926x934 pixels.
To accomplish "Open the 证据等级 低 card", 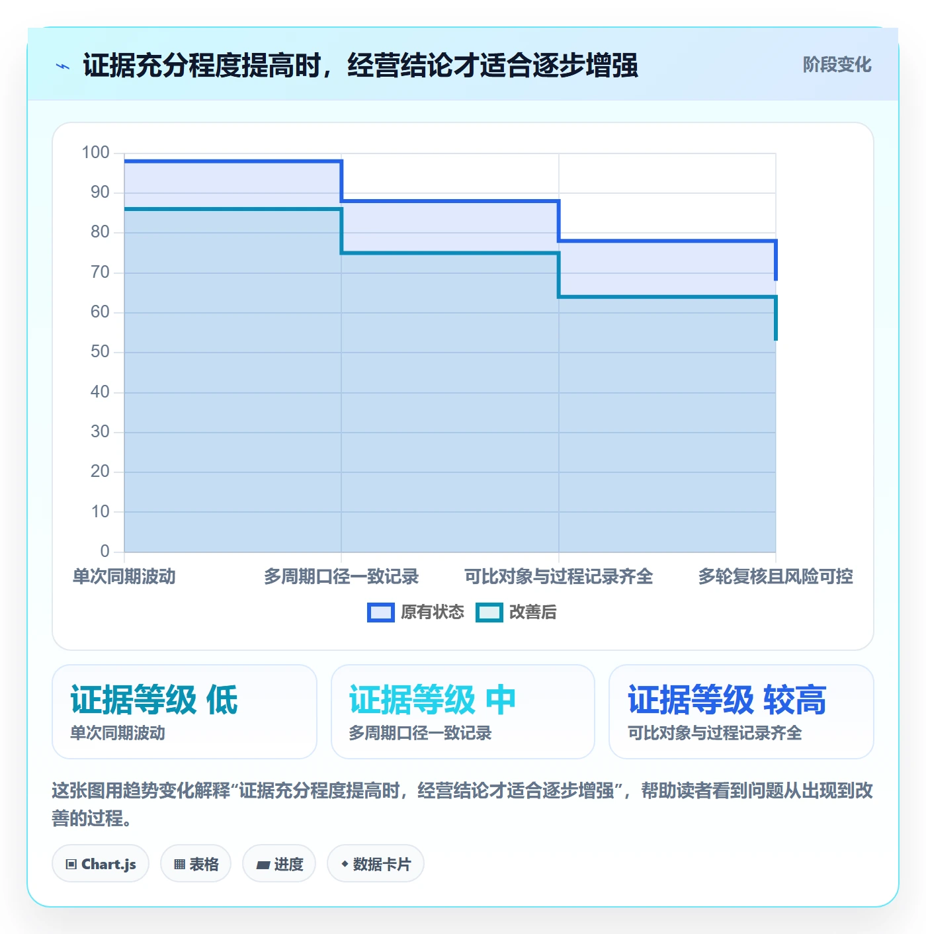I will tap(185, 712).
